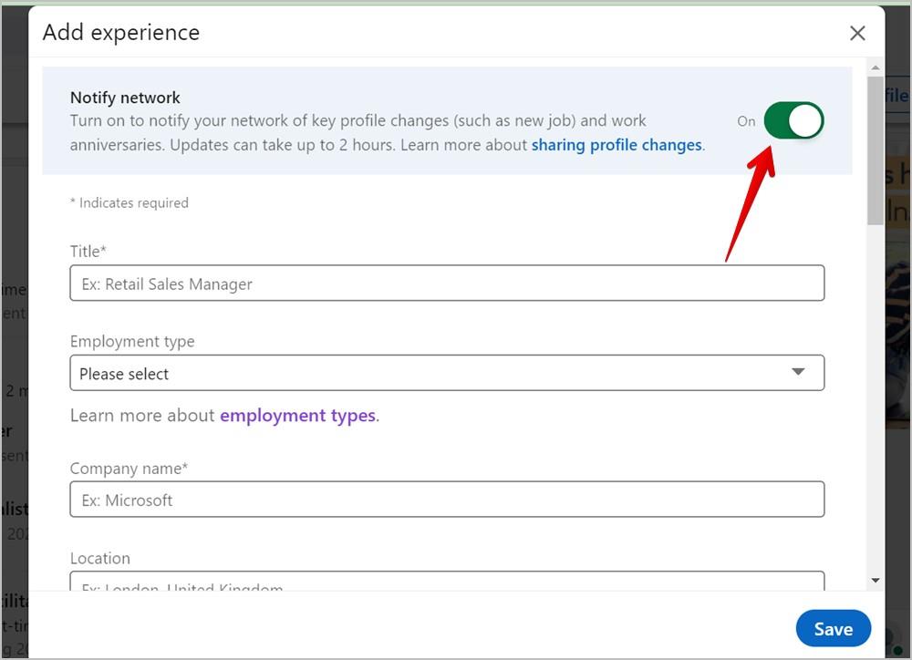Click the scrollbar up arrow

click(875, 68)
